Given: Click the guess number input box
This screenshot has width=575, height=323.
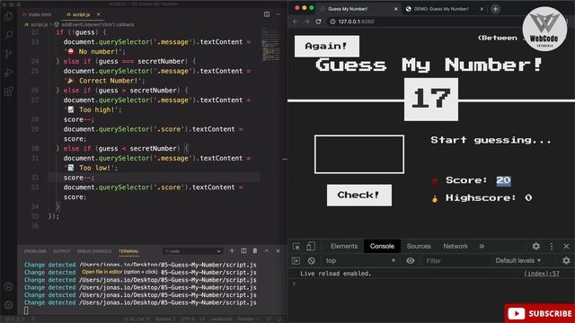Looking at the screenshot, I should tap(359, 154).
